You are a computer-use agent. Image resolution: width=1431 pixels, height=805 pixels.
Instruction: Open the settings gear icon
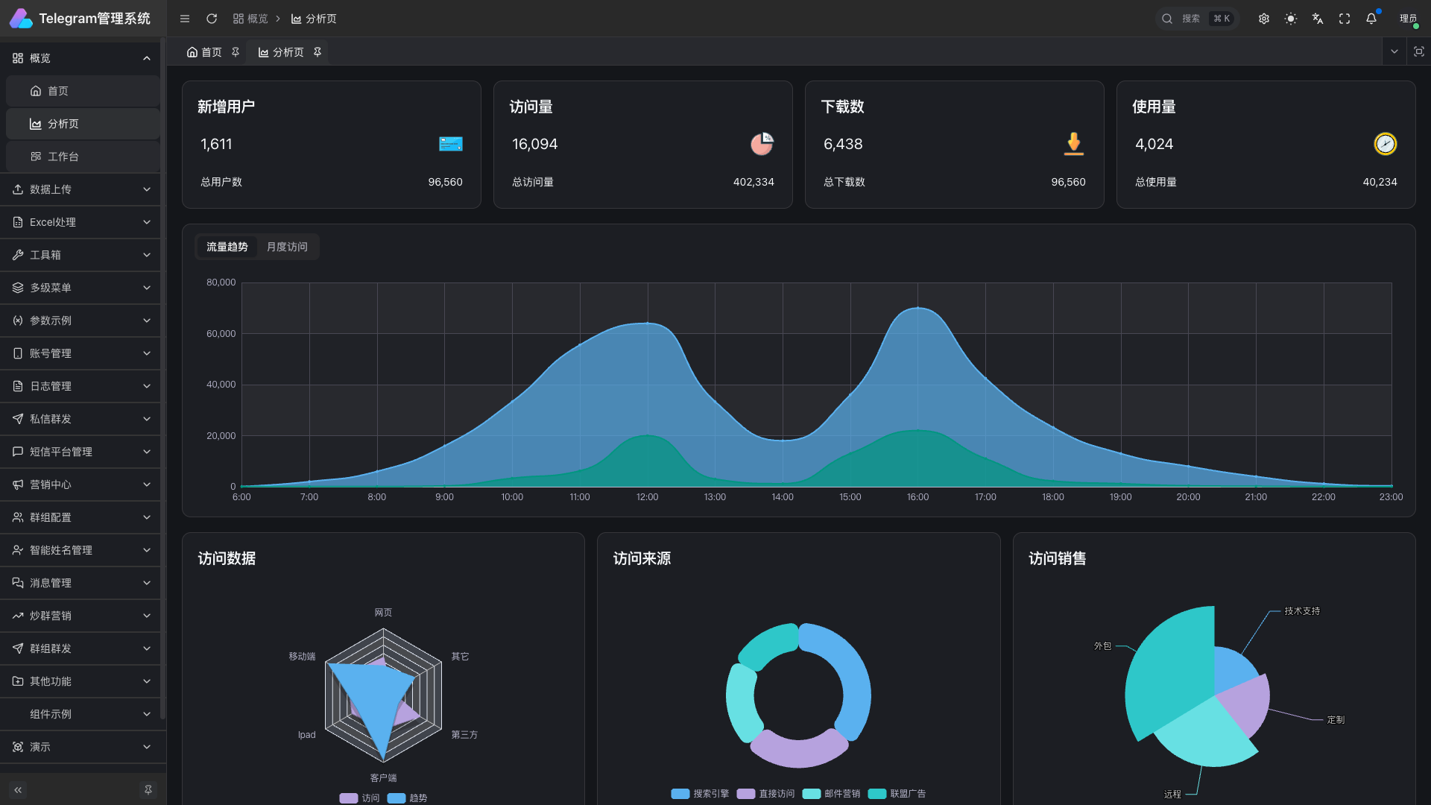tap(1264, 19)
